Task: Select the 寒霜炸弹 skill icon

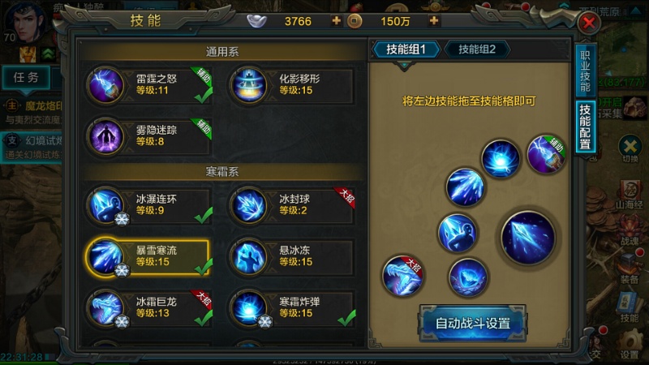Action: (x=249, y=308)
